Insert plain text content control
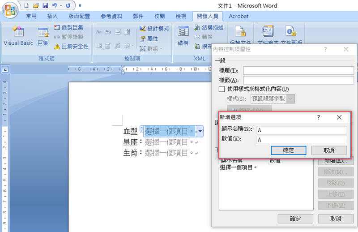This screenshot has height=232, width=358. (108, 32)
